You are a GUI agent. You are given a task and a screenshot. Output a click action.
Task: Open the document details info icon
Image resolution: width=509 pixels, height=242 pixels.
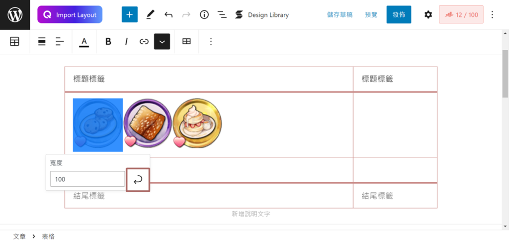pos(204,14)
